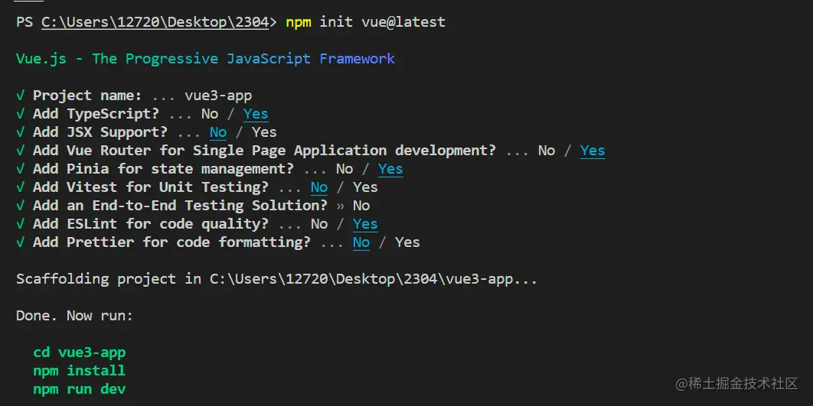
Task: Click the 'cd vue3-app' command
Action: [x=80, y=352]
